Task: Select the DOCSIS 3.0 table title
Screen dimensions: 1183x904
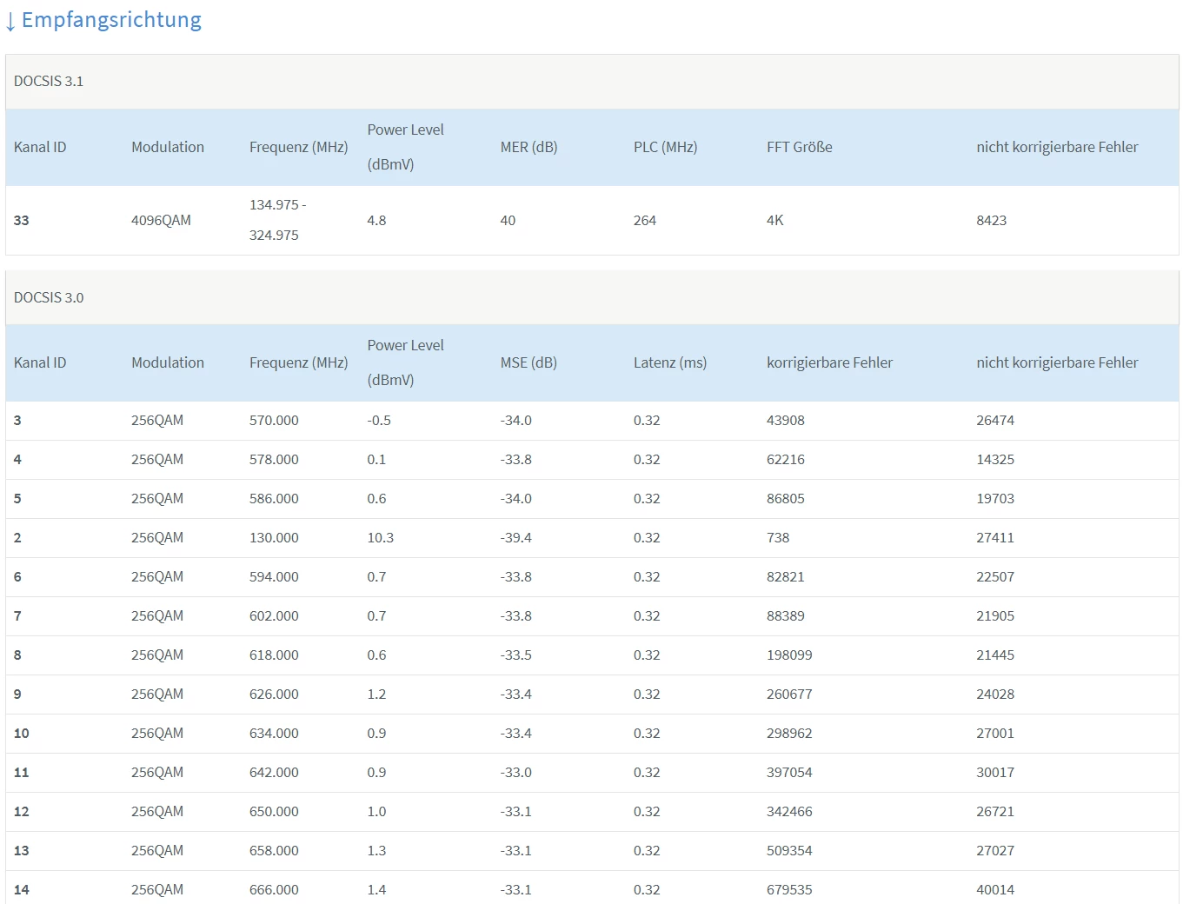Action: [x=49, y=297]
